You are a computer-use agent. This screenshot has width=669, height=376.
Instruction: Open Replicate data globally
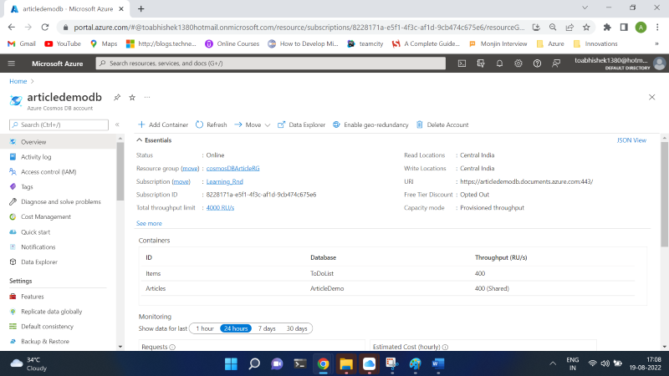tap(58, 311)
